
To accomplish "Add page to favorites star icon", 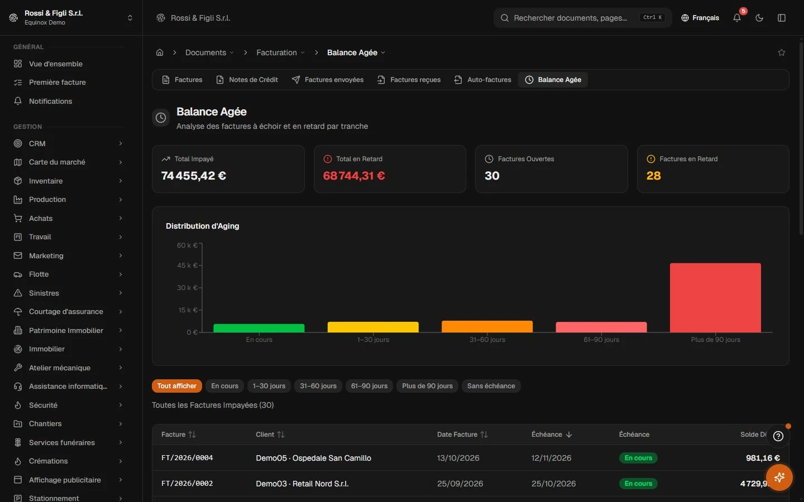I will (x=782, y=52).
